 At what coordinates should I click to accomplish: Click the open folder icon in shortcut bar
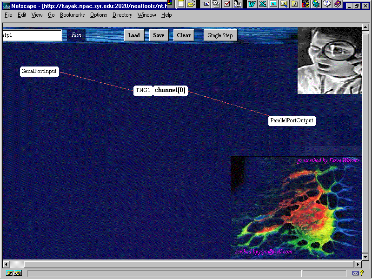[191, 4]
